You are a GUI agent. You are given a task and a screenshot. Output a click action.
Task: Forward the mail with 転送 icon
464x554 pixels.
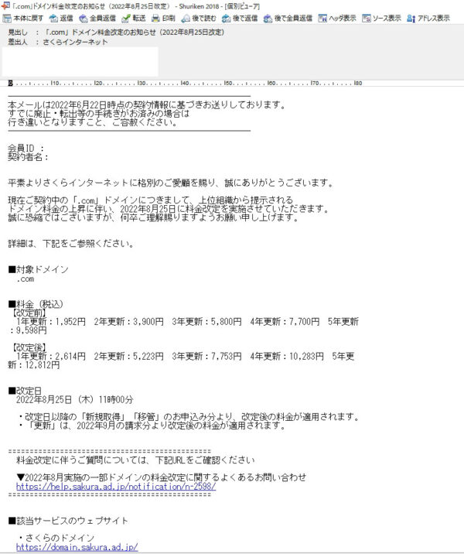pos(126,18)
